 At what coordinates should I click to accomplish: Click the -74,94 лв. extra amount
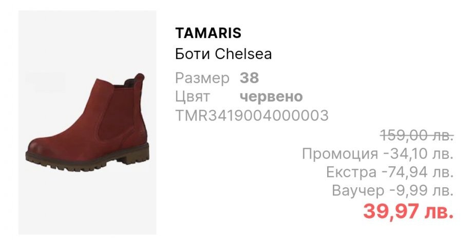(418, 172)
